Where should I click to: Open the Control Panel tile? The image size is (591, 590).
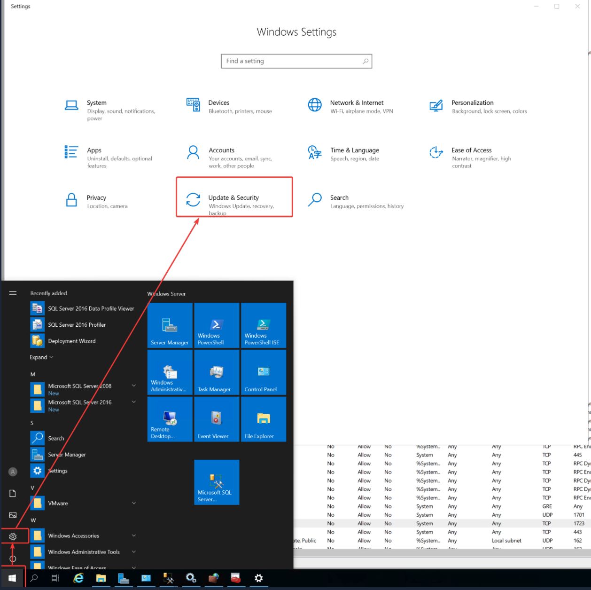point(264,372)
